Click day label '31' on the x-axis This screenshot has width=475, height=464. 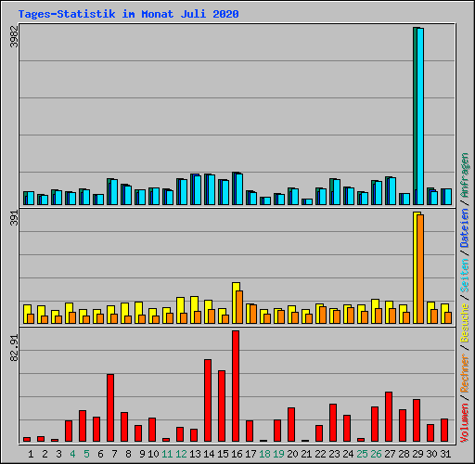[445, 454]
